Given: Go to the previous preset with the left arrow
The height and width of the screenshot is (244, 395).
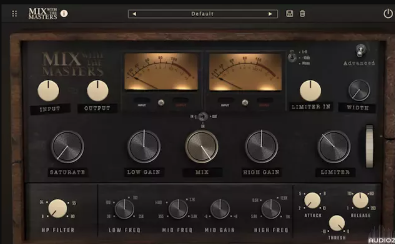Looking at the screenshot, I should pos(134,14).
